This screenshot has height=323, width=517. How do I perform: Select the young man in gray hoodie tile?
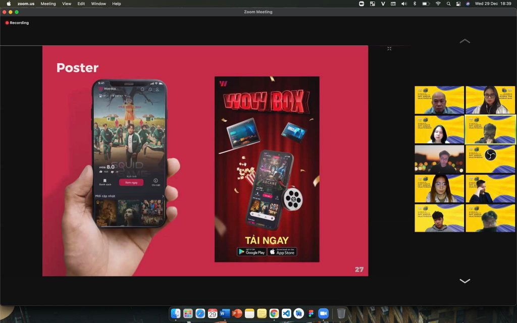click(439, 218)
